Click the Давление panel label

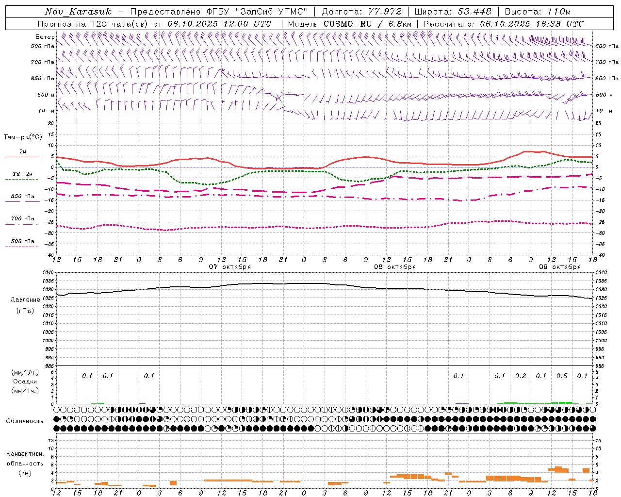coord(25,300)
